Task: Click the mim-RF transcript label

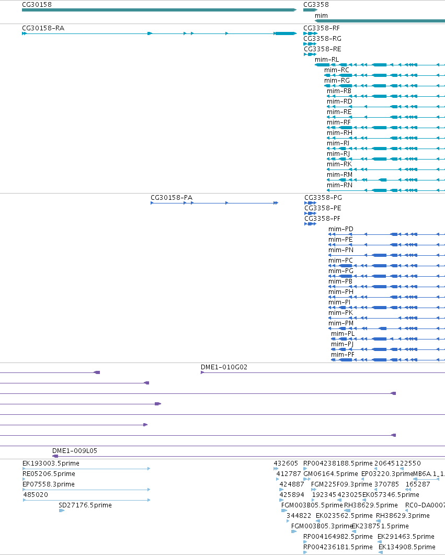Action: pyautogui.click(x=339, y=122)
